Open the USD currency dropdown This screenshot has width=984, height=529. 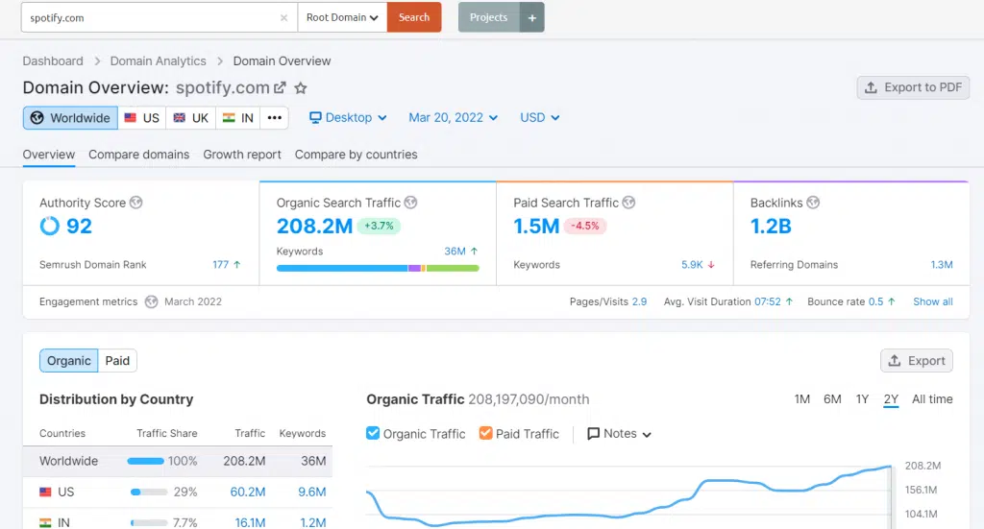coord(540,118)
